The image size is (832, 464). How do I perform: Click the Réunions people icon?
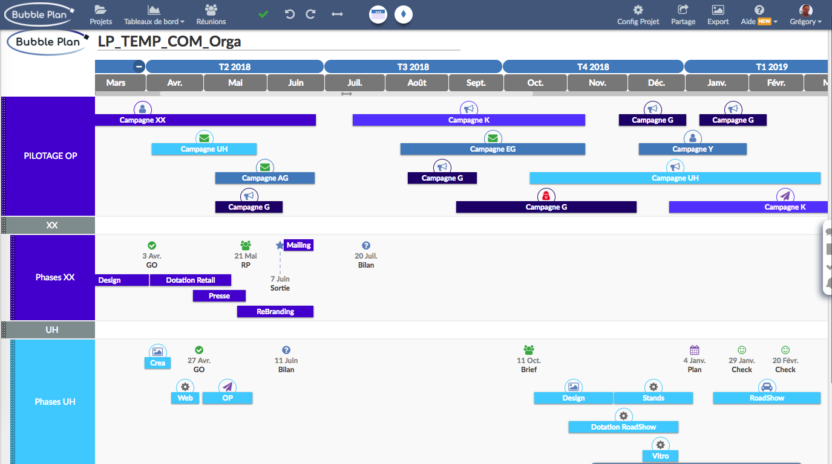click(211, 10)
